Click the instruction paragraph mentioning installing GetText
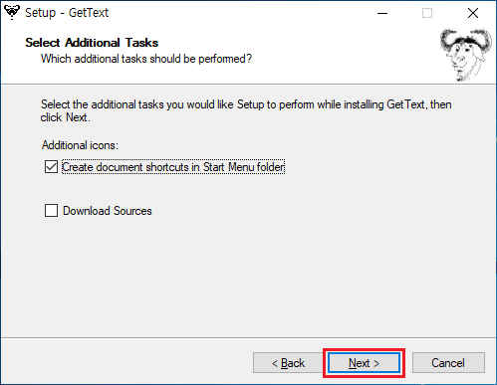497x385 pixels. coord(246,110)
